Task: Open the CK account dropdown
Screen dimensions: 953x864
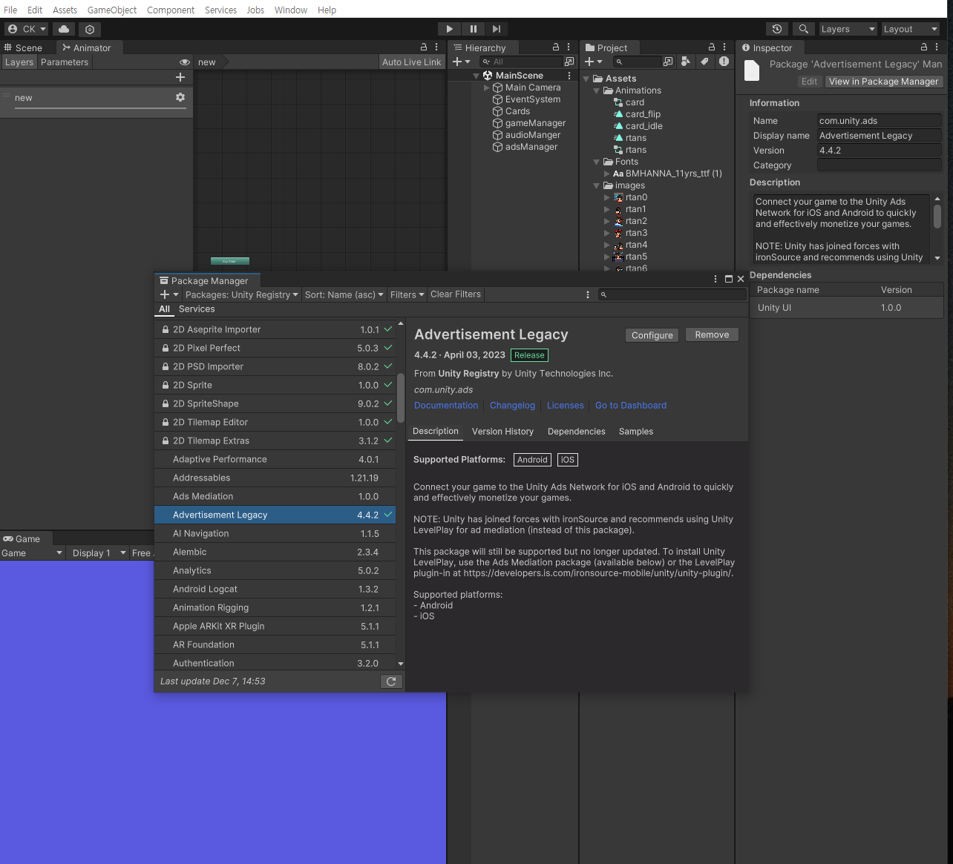Action: [27, 29]
